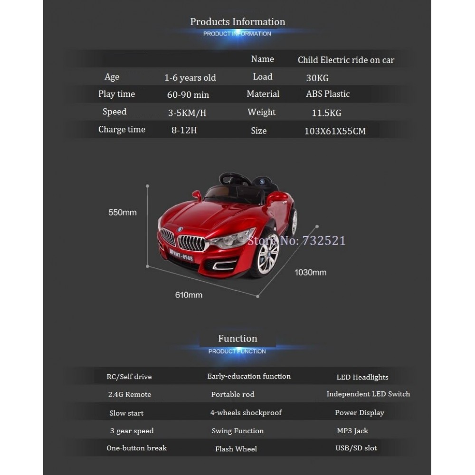Click the "1030mm" length dimension
This screenshot has height=475, width=475.
311,272
